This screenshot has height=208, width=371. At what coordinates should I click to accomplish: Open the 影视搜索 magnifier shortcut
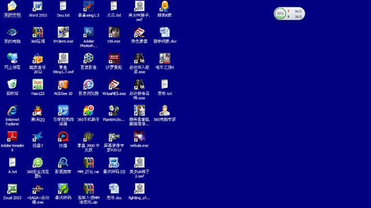63,163
